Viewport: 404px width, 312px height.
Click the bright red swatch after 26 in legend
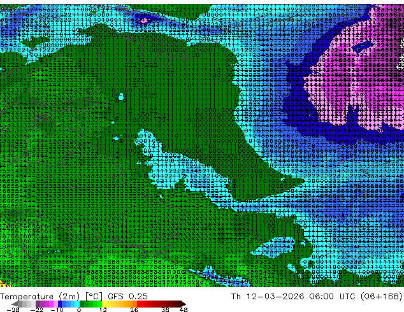(139, 304)
